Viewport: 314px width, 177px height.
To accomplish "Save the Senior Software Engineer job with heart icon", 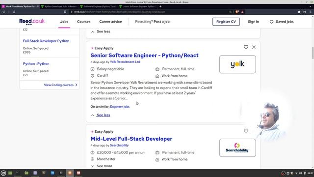I will point(246,47).
